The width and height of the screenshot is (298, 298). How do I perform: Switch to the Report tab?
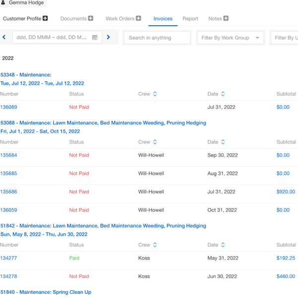click(190, 19)
